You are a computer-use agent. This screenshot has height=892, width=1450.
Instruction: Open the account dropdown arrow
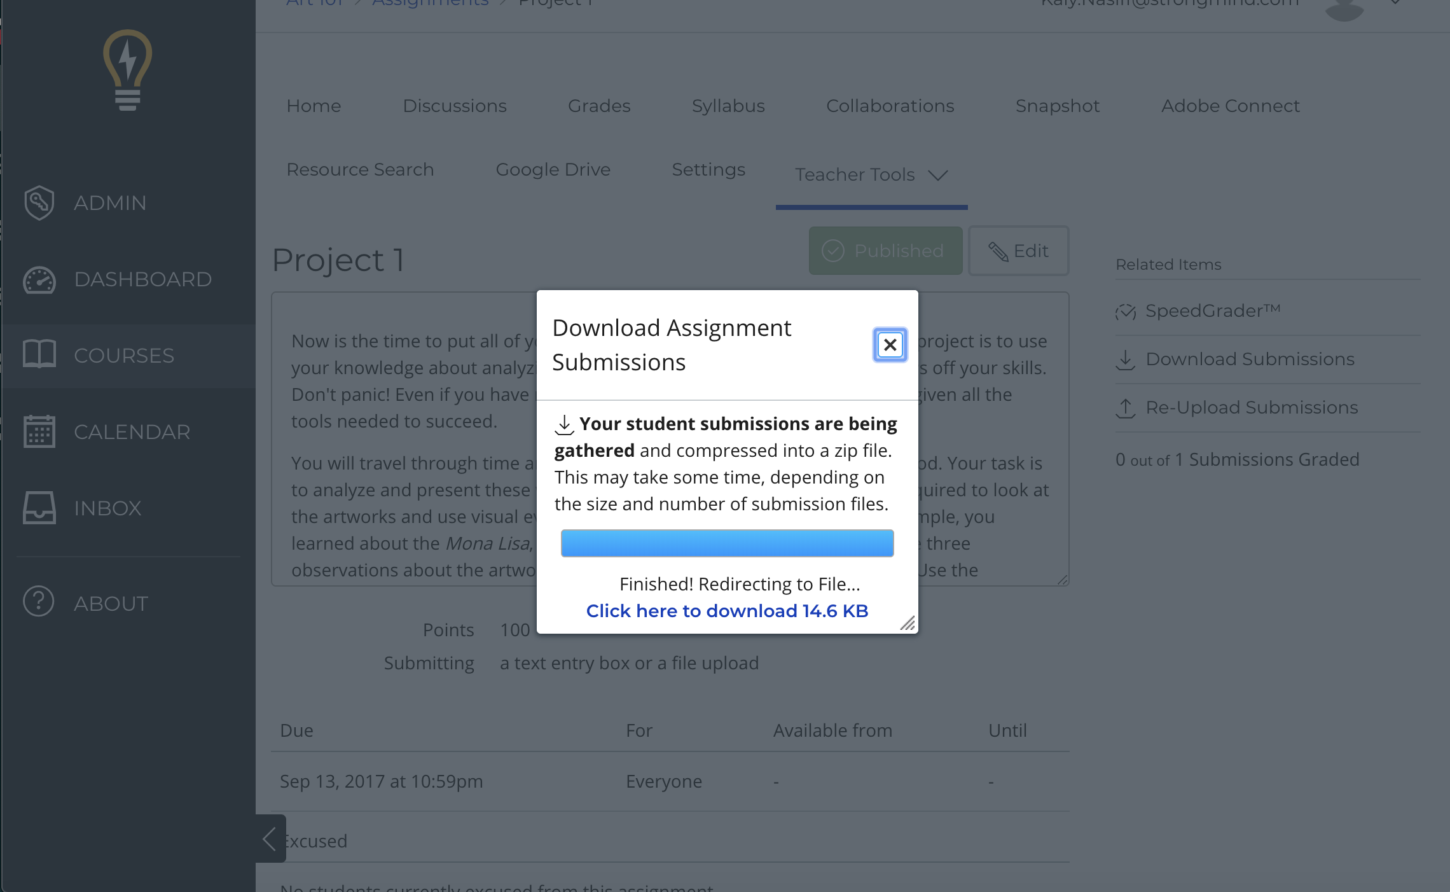tap(1395, 3)
